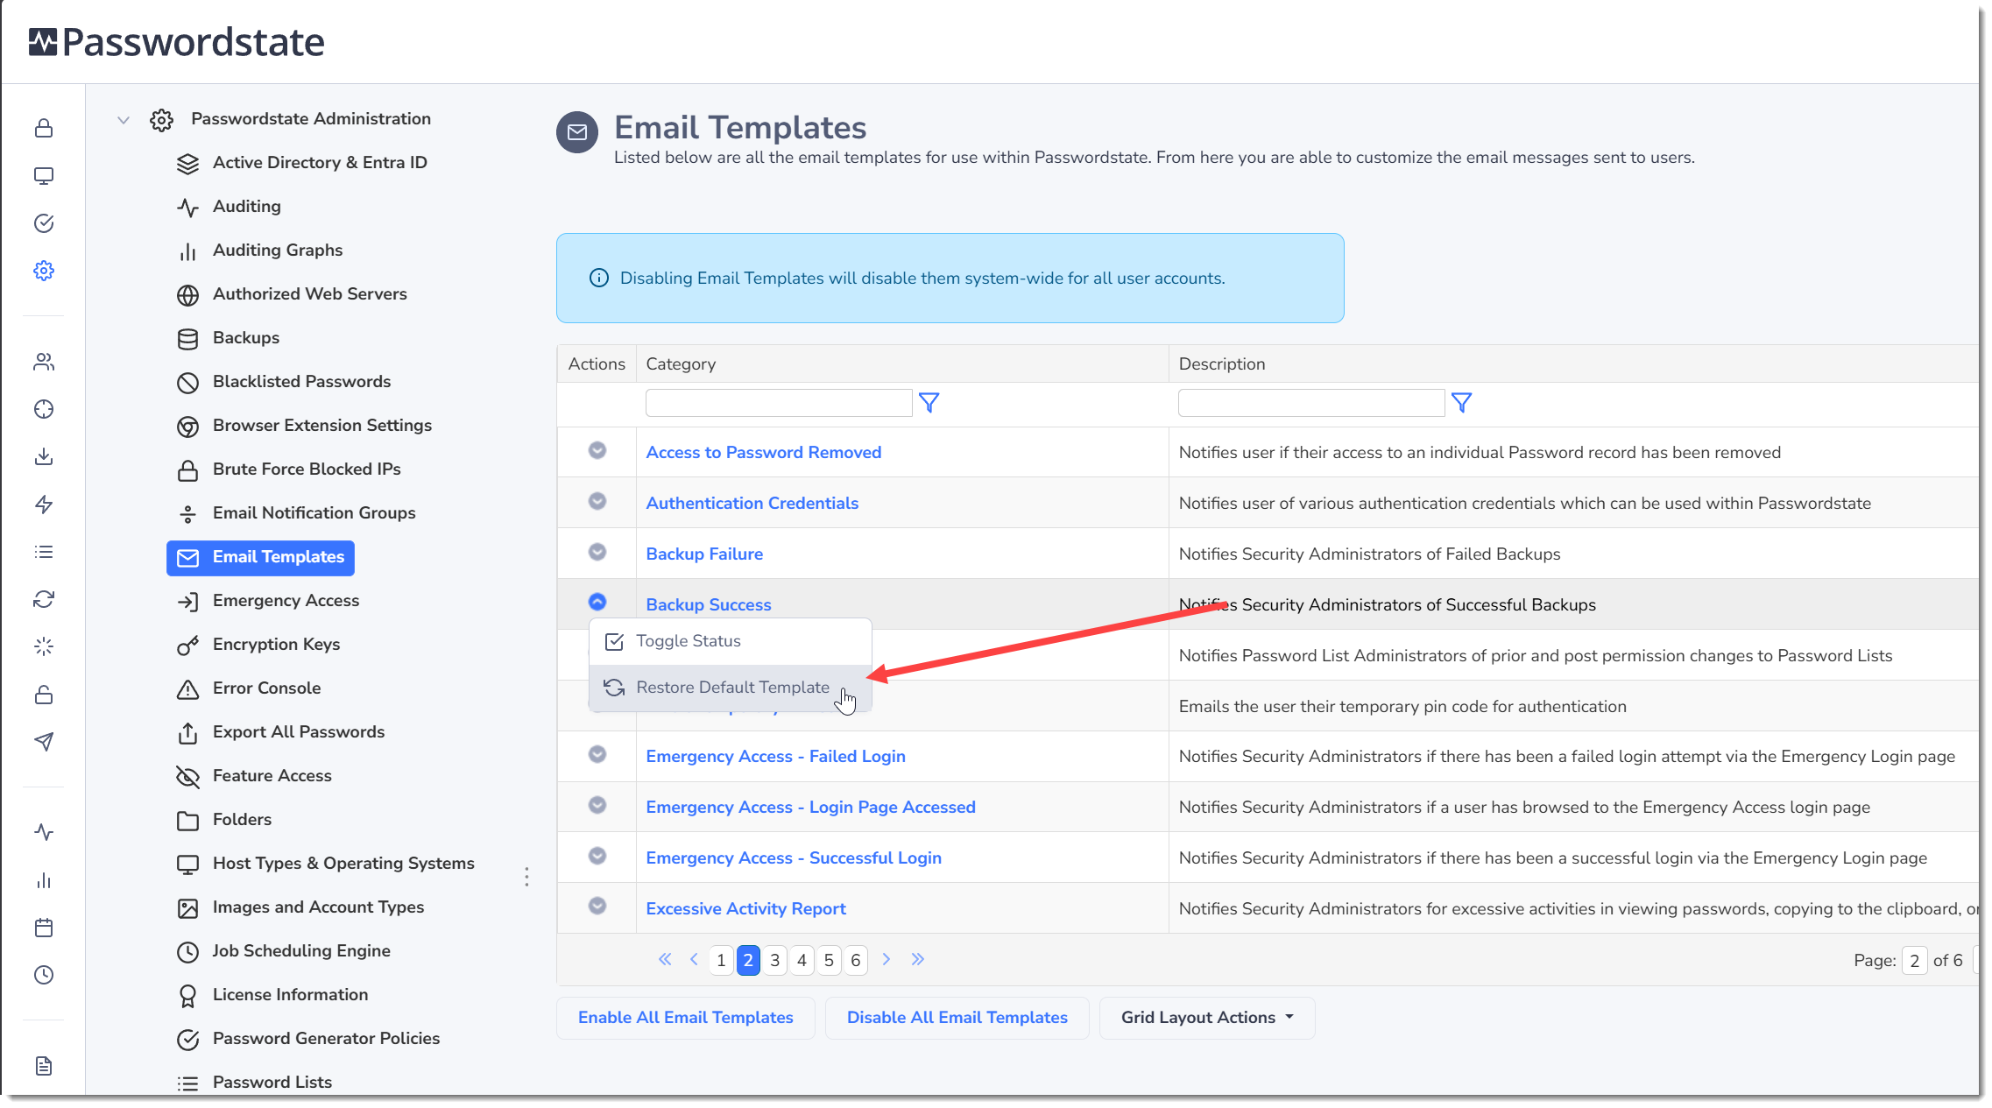Open Encryption Keys tree item
This screenshot has width=1992, height=1108.
(276, 645)
